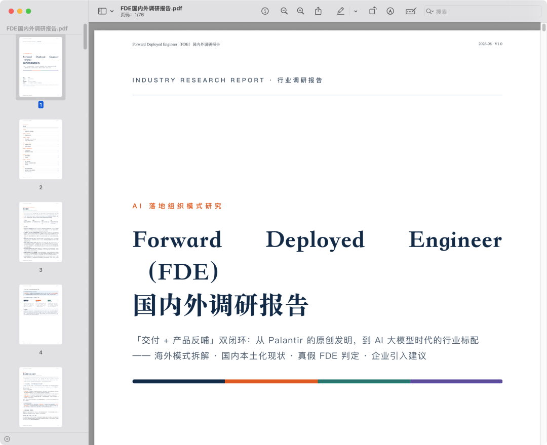Click the page count 页码: 1/76
The image size is (547, 445).
pos(132,15)
